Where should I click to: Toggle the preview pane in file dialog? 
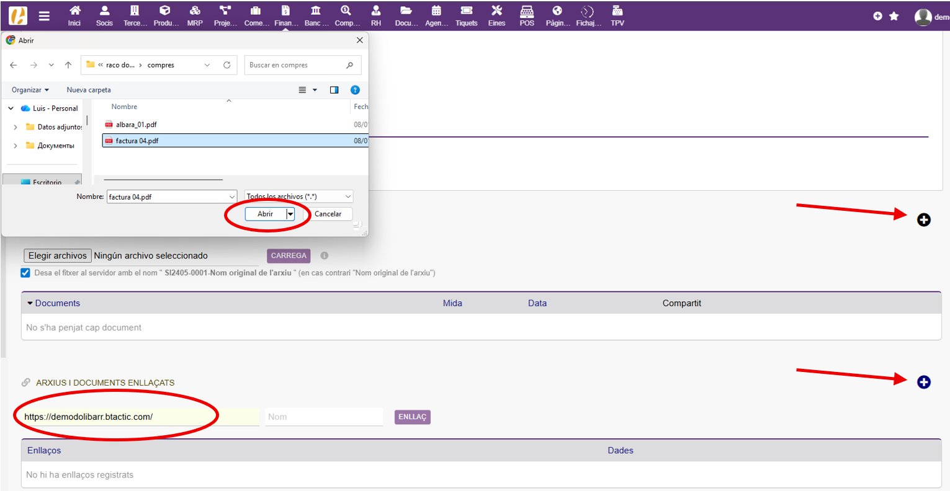click(x=334, y=90)
